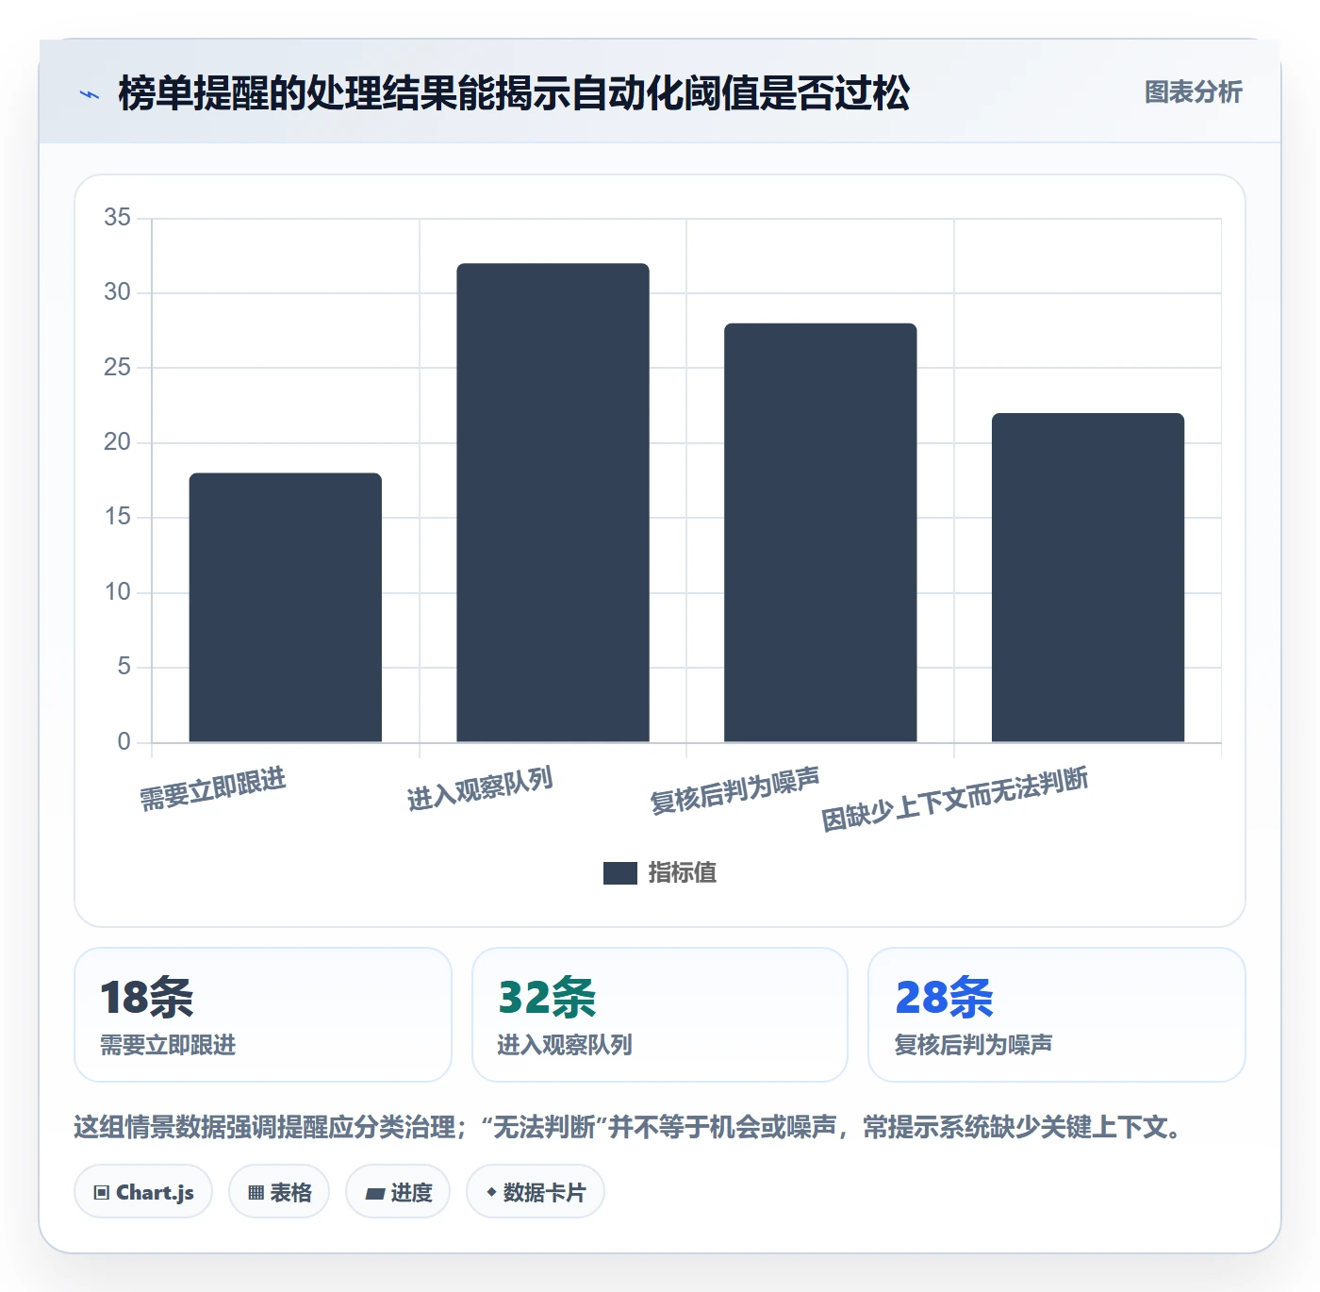Viewport: 1320px width, 1292px height.
Task: Open the 32条 进入观察队列 data card
Action: (x=660, y=1015)
